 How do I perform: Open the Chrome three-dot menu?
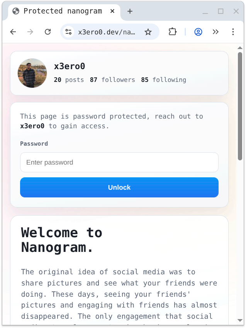[233, 32]
